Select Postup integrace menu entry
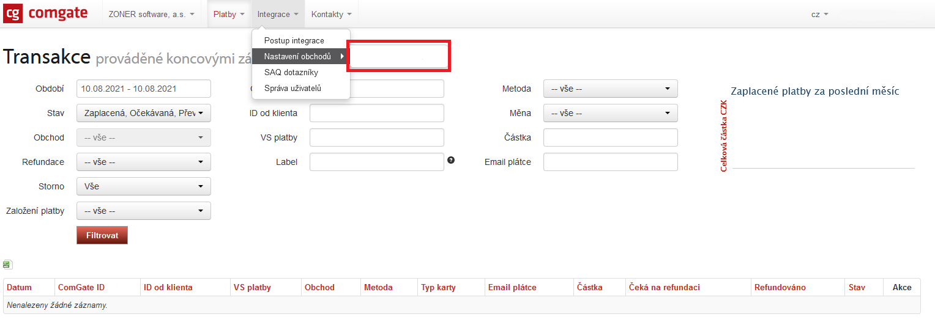This screenshot has width=935, height=325. pos(294,40)
